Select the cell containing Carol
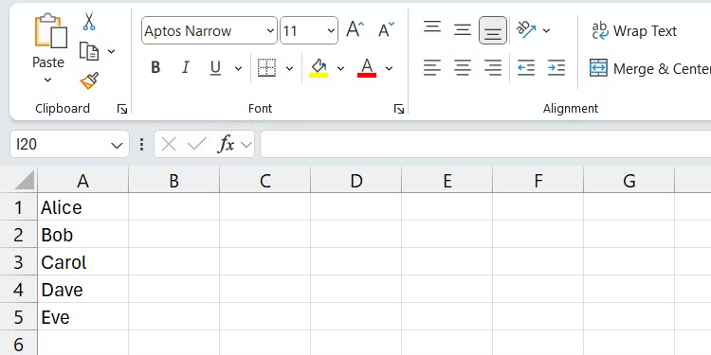The width and height of the screenshot is (711, 355). (83, 261)
